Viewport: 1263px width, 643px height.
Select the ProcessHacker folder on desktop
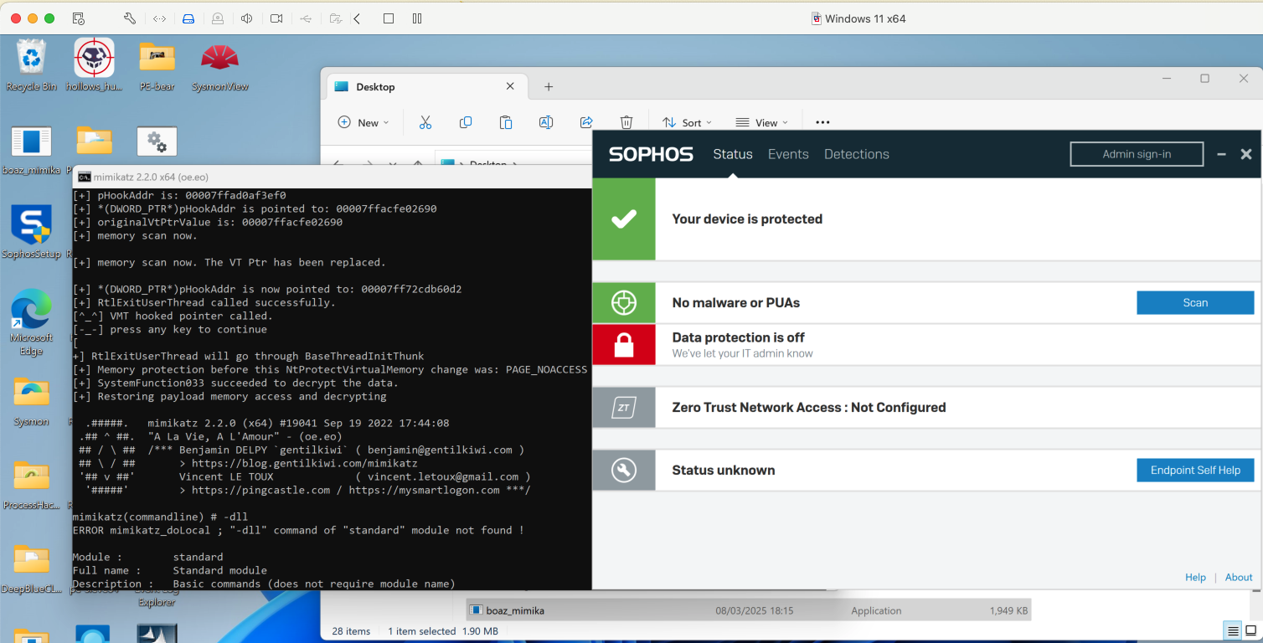pos(31,484)
